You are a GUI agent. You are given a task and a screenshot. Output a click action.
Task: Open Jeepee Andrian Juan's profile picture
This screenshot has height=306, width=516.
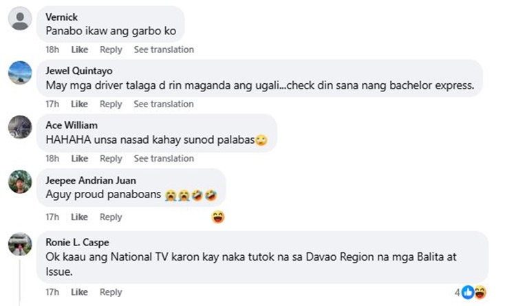coord(20,182)
